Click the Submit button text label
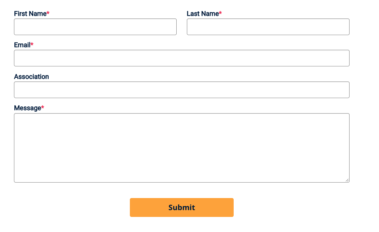 [x=182, y=207]
